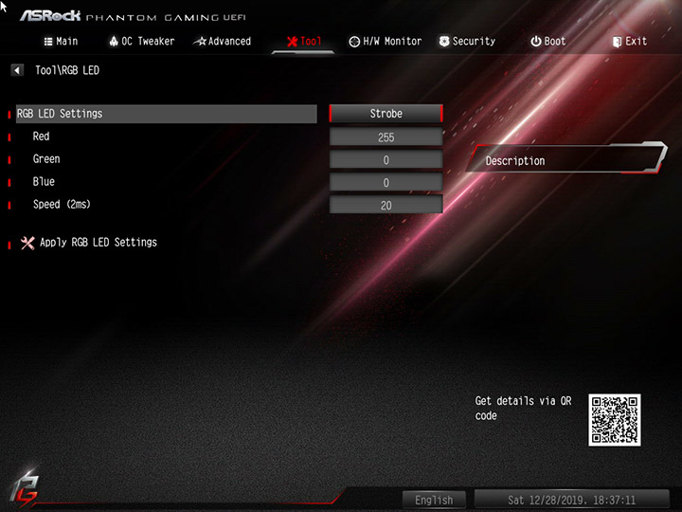Switch to the OC Tweaker tab
The width and height of the screenshot is (682, 512).
tap(142, 42)
